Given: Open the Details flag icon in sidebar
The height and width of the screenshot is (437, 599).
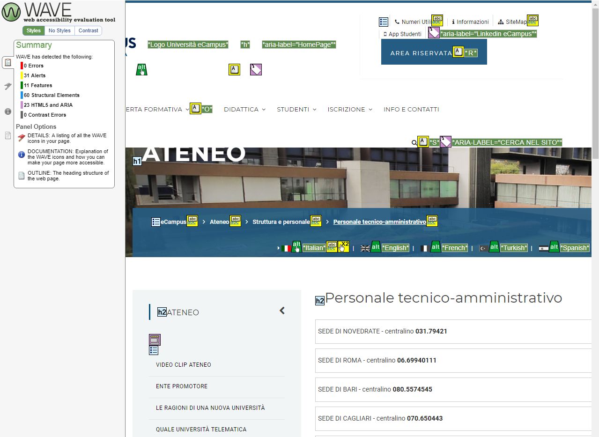Looking at the screenshot, I should click(x=8, y=86).
